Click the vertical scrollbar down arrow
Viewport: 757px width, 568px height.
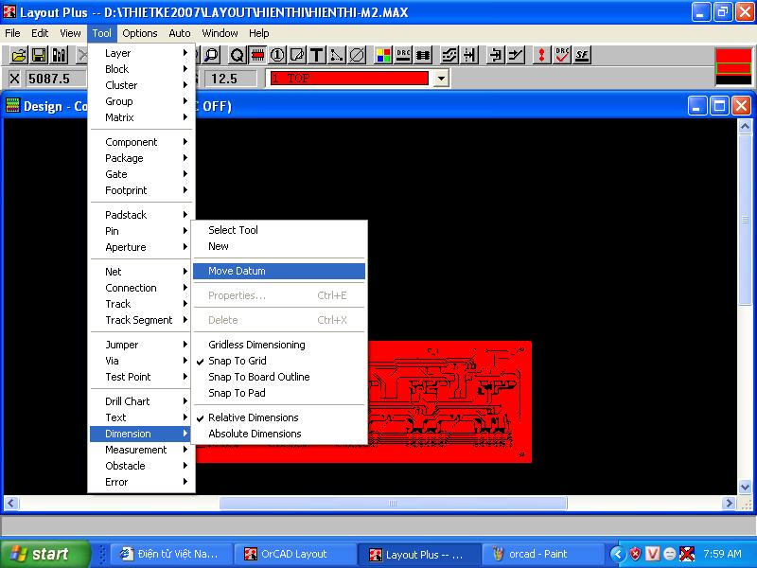(x=745, y=487)
